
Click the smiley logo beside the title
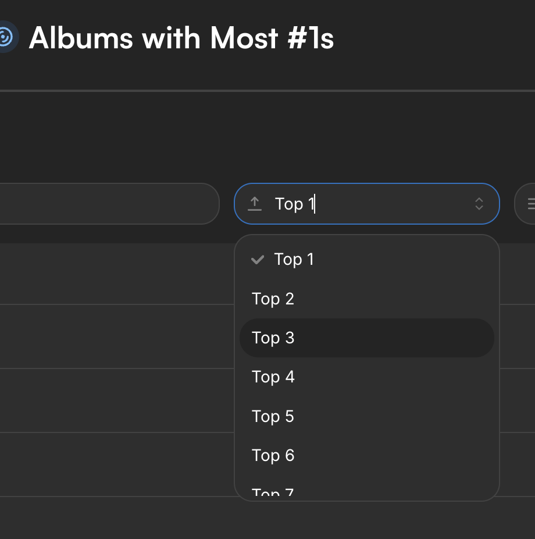(6, 37)
